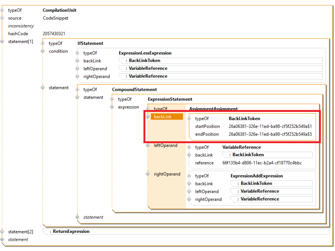
Task: Click the reference value 66f135b4 field
Action: coord(262,163)
